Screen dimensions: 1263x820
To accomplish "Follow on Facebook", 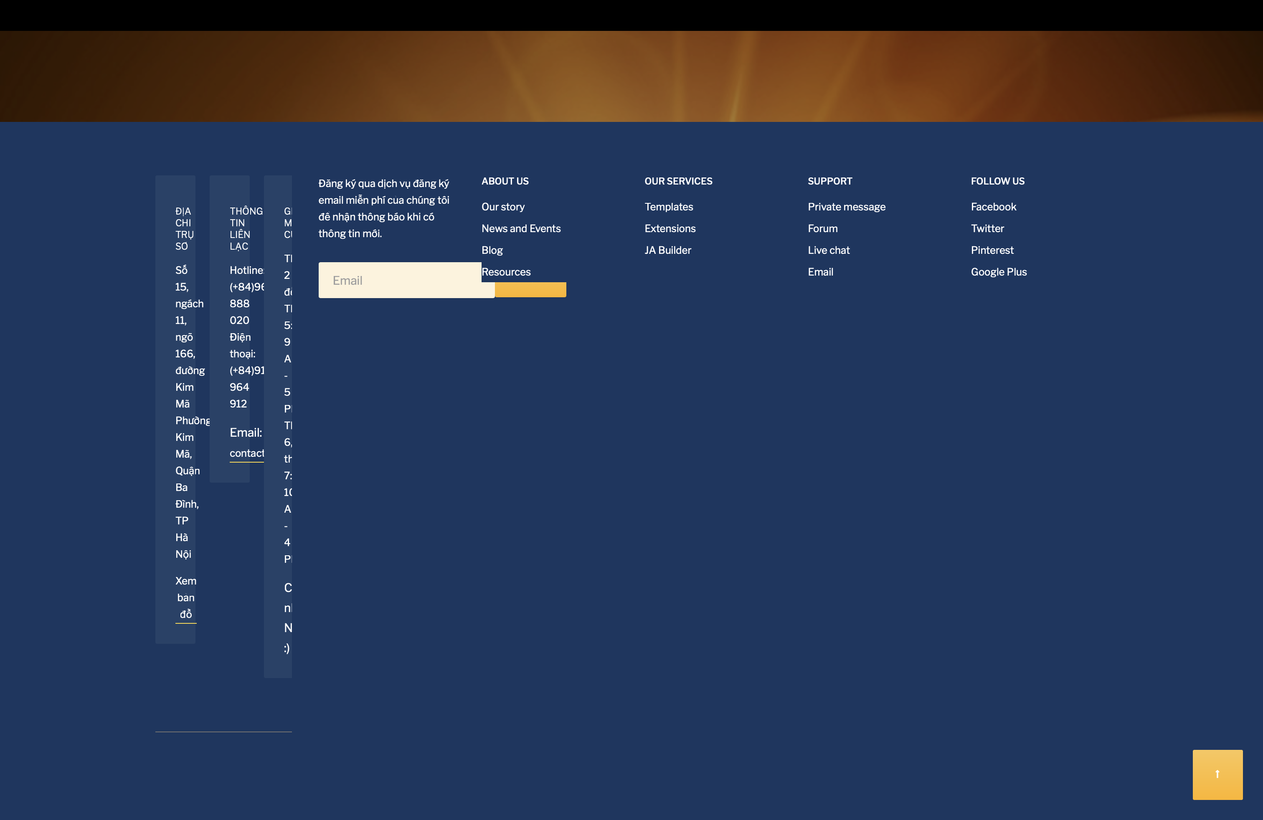I will 993,207.
